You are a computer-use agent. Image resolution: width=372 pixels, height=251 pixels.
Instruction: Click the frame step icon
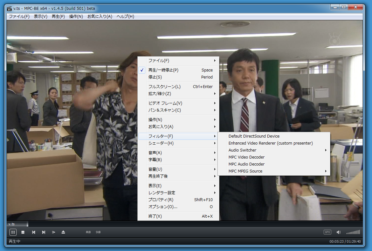(54, 232)
